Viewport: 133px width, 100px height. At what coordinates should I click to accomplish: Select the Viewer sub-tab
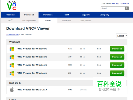pyautogui.click(x=48, y=20)
